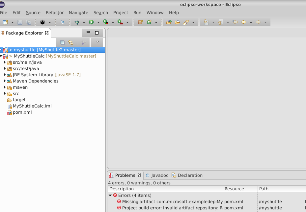This screenshot has height=212, width=306.
Task: Click the Forward navigation arrow
Action: point(258,22)
